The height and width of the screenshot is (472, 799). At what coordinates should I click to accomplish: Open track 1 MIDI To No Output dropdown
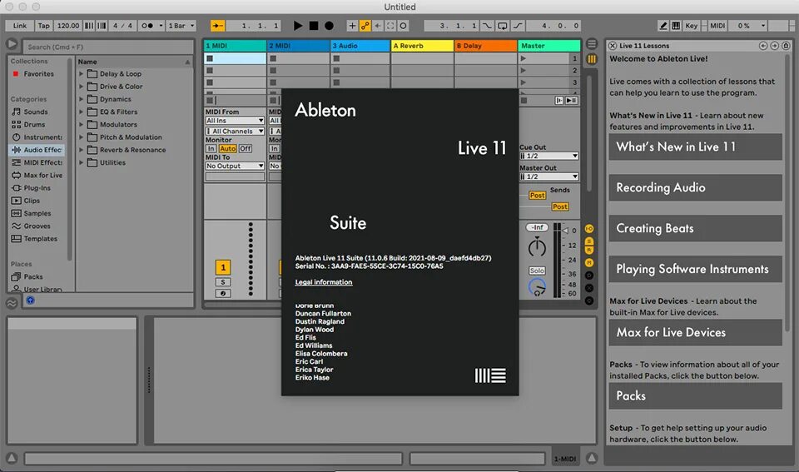235,166
